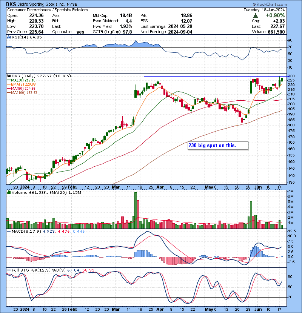This screenshot has width=302, height=313.
Task: Click the Fwd Dividend value 4.4
Action: point(128,21)
